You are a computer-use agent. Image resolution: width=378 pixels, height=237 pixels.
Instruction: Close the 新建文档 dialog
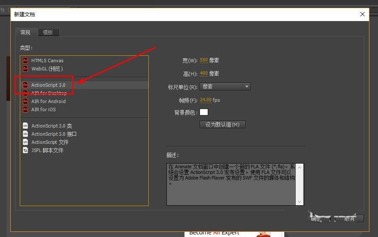[363, 14]
